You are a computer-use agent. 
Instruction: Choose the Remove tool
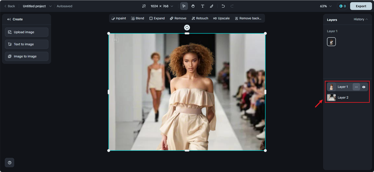pos(178,18)
